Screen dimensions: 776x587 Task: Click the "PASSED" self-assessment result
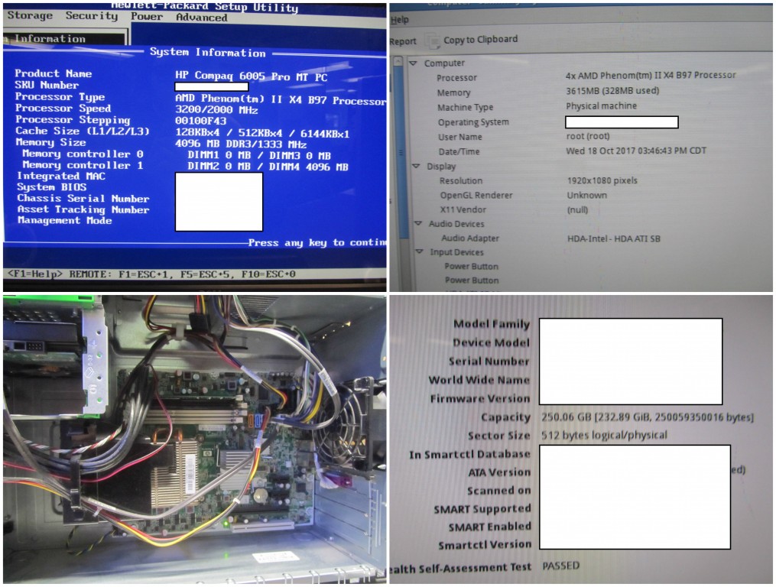point(560,566)
